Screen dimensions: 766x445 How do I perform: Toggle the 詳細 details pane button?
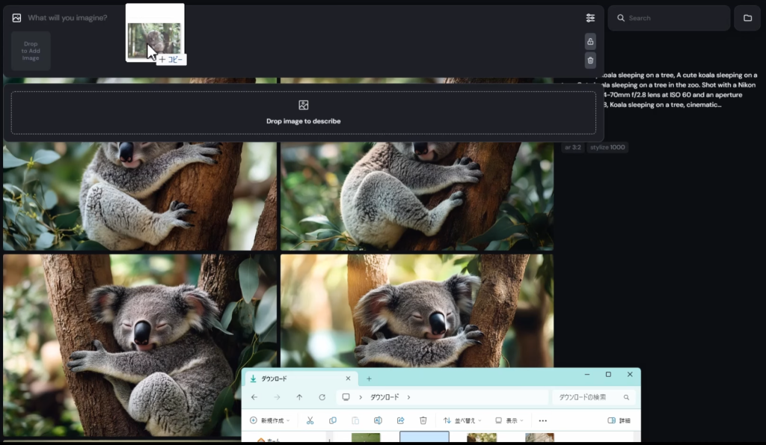tap(619, 420)
